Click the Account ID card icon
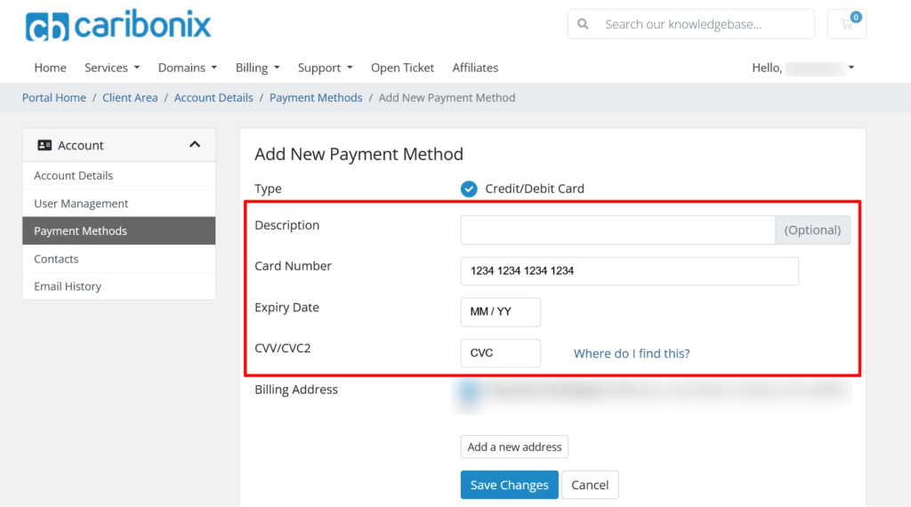This screenshot has height=507, width=911. point(44,145)
